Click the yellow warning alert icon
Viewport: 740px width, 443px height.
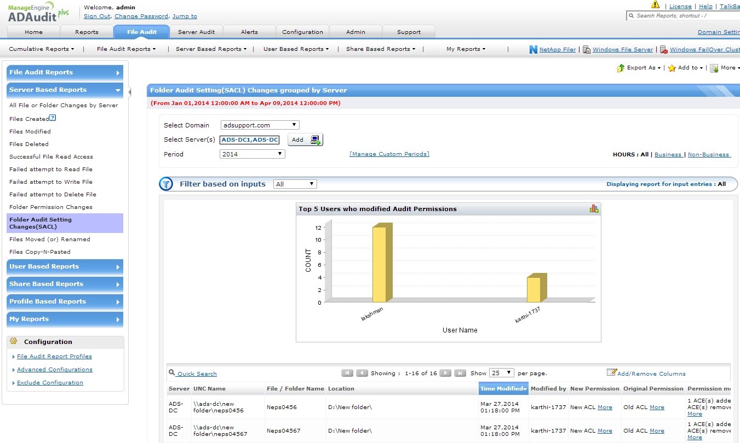[x=655, y=5]
